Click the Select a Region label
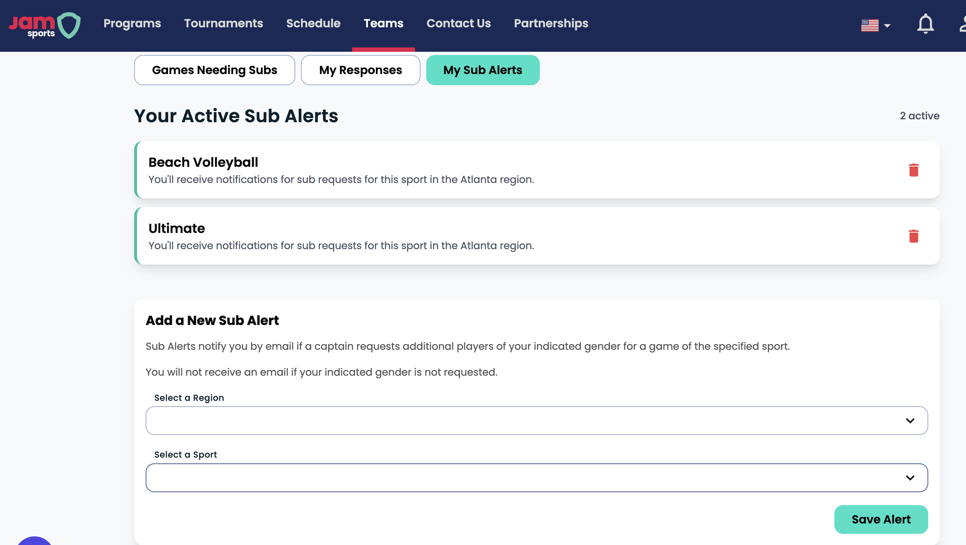The image size is (966, 545). tap(189, 398)
